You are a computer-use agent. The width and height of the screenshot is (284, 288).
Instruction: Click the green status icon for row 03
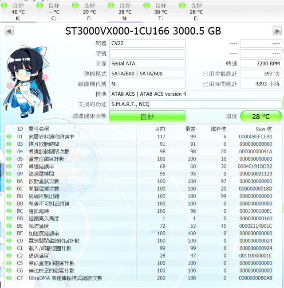tap(9, 144)
